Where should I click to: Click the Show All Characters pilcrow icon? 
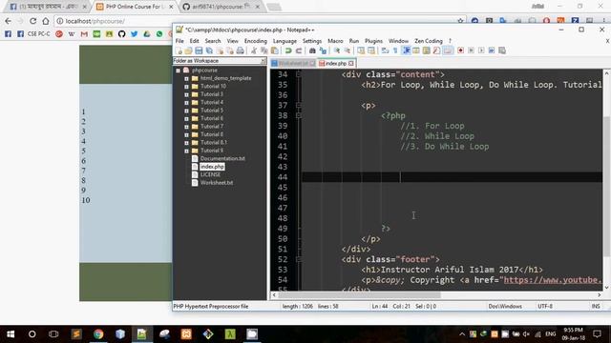[395, 50]
